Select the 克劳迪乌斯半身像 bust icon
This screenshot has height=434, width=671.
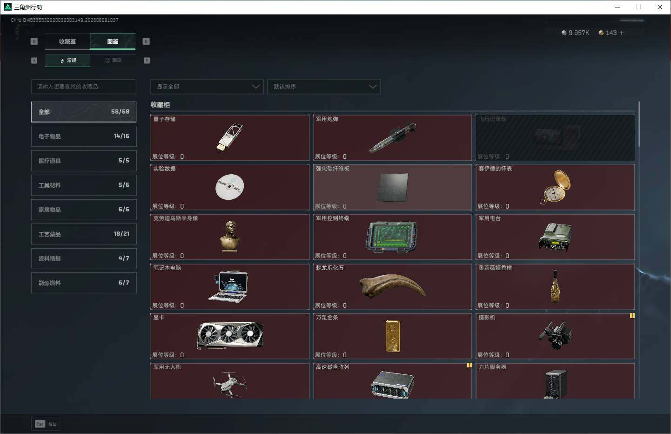(x=230, y=237)
